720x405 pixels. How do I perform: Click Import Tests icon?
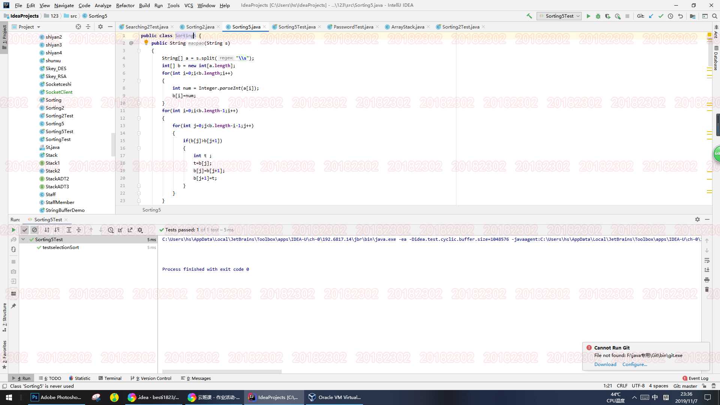pos(120,230)
